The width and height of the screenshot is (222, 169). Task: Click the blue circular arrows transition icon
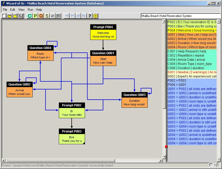[x=53, y=16]
